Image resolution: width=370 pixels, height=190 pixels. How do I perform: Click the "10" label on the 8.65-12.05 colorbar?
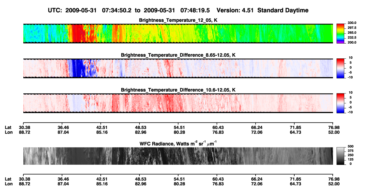click(351, 58)
